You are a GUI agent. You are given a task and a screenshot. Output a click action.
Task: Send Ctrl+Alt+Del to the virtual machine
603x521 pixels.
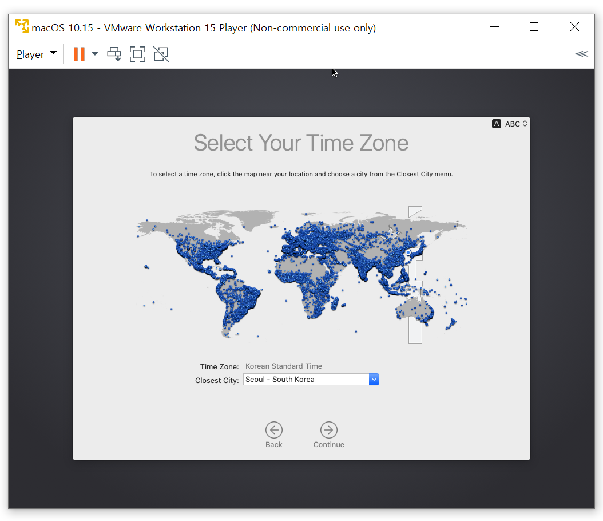pyautogui.click(x=114, y=54)
